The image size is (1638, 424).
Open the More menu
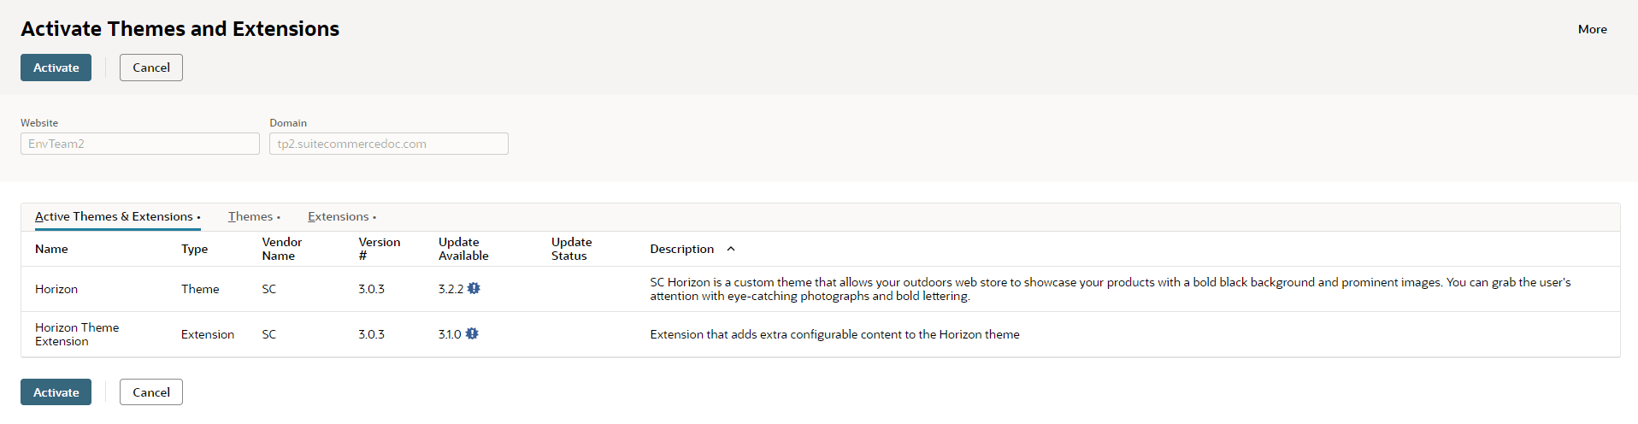coord(1592,29)
